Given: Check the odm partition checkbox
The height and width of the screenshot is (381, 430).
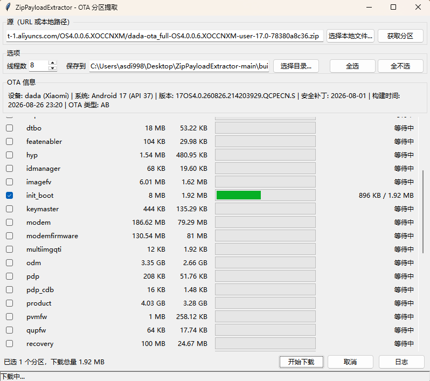Looking at the screenshot, I should [x=10, y=263].
